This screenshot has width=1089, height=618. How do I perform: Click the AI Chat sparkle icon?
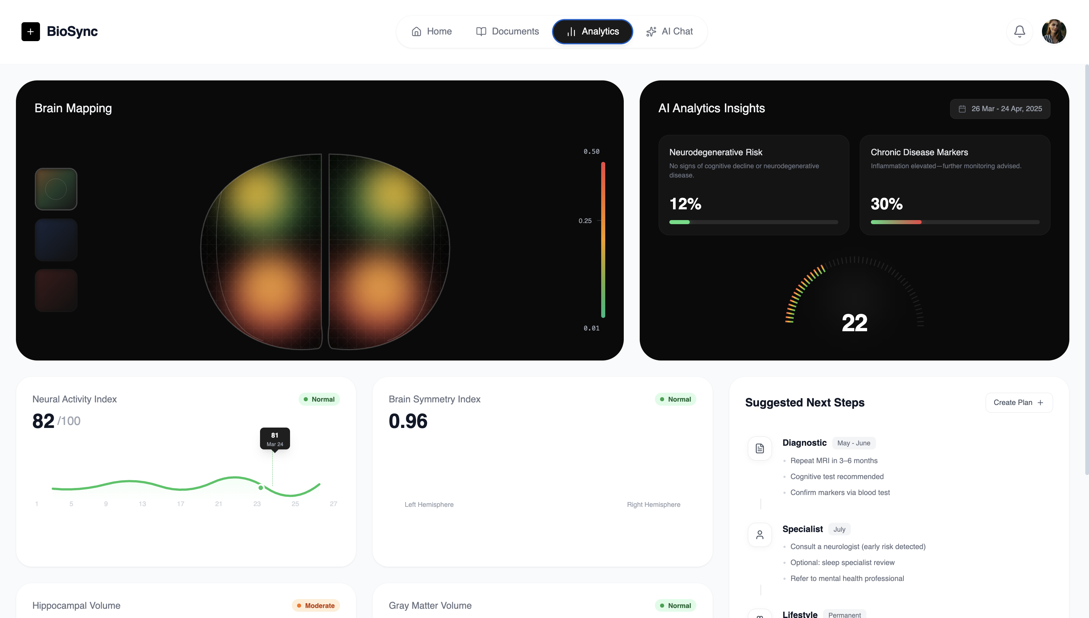651,31
